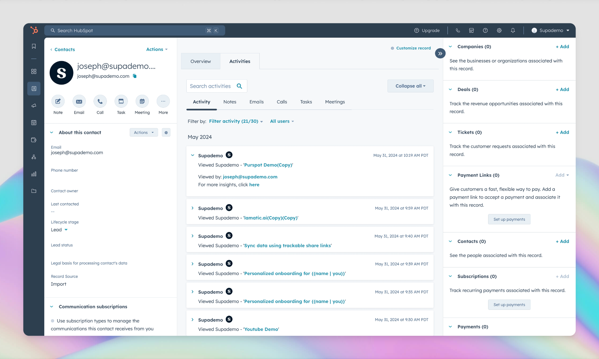
Task: Open the Reporting bar chart icon
Action: tap(34, 174)
